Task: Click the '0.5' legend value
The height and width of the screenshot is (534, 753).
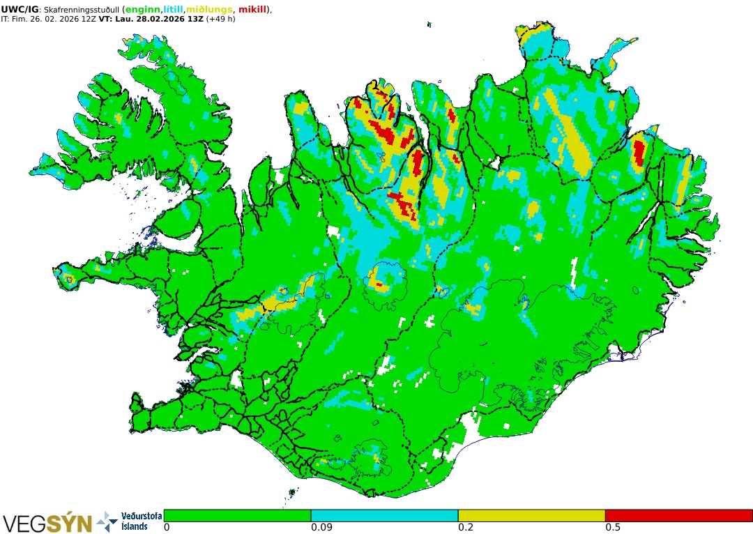Action: coord(613,527)
